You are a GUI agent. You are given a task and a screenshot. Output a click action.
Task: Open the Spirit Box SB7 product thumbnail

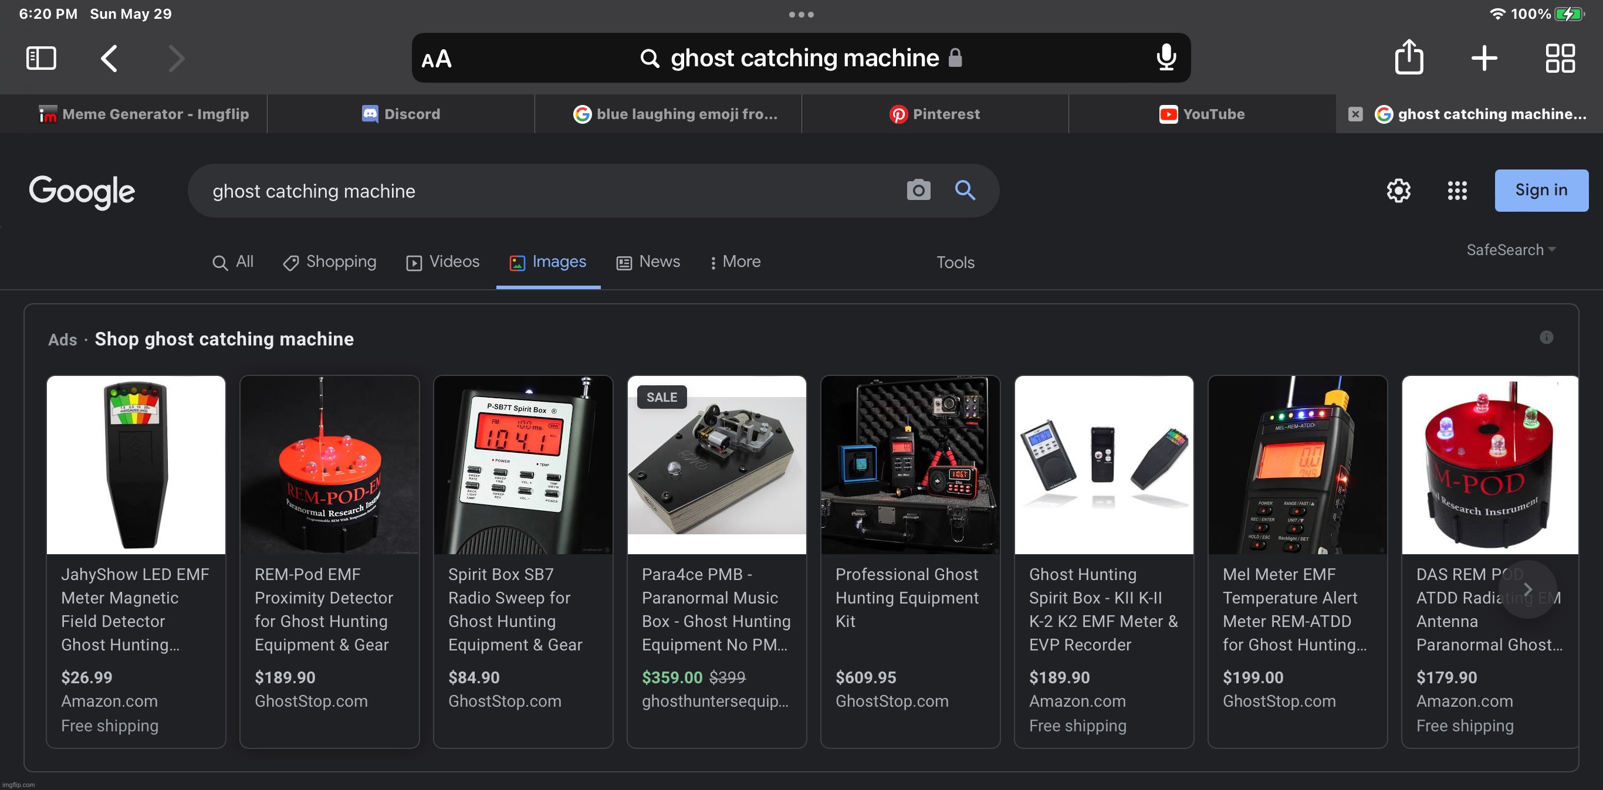[523, 464]
